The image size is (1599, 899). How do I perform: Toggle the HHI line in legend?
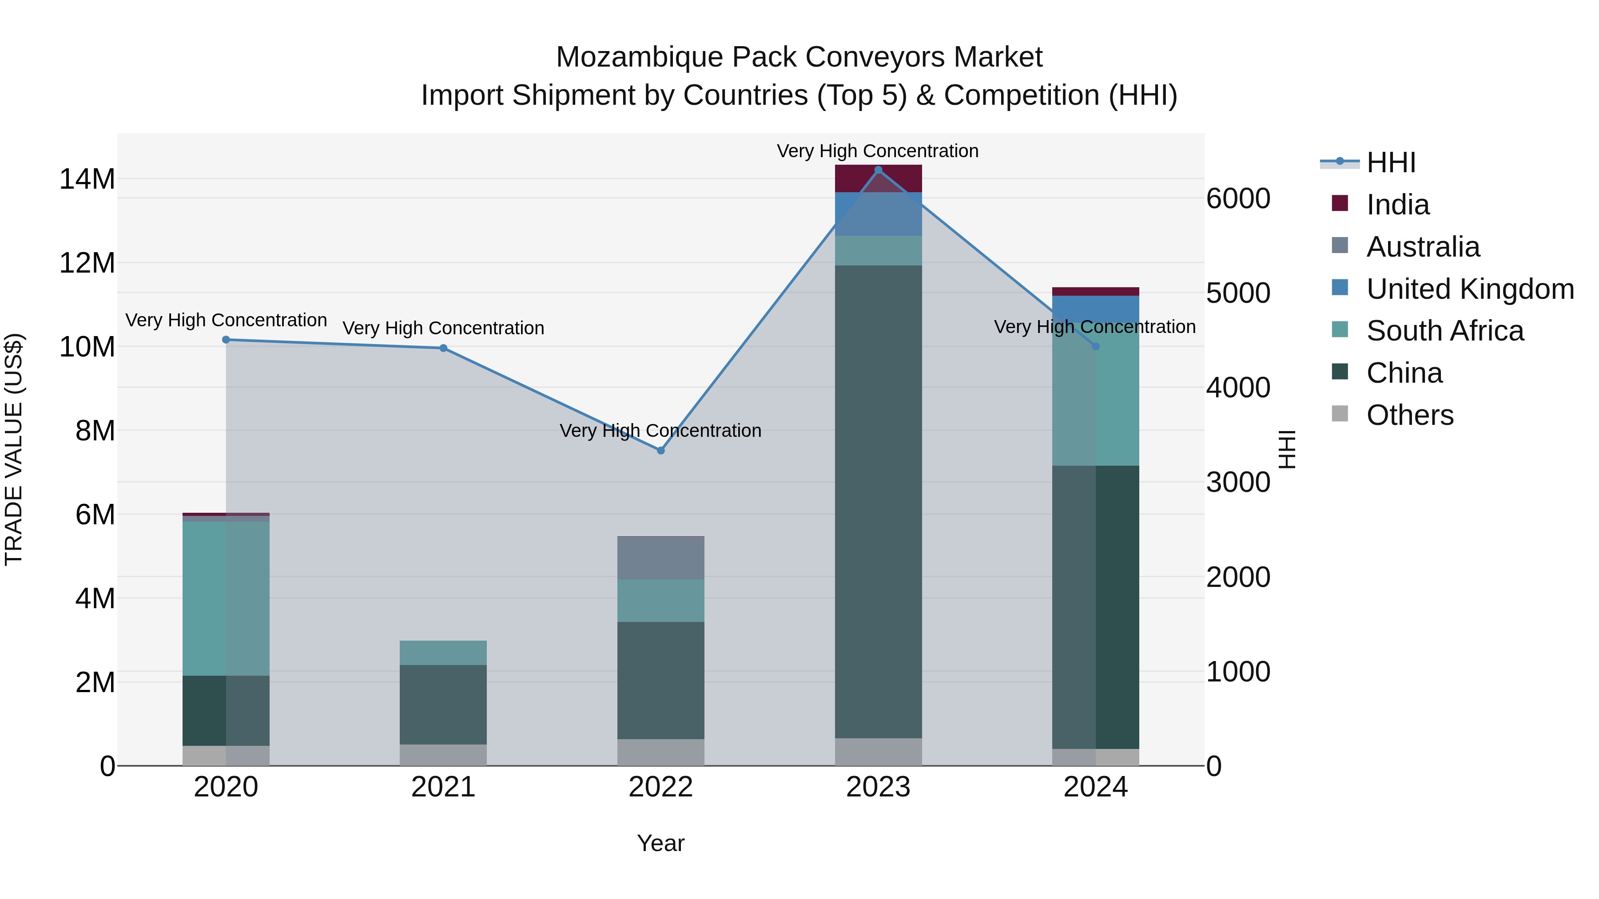point(1368,162)
